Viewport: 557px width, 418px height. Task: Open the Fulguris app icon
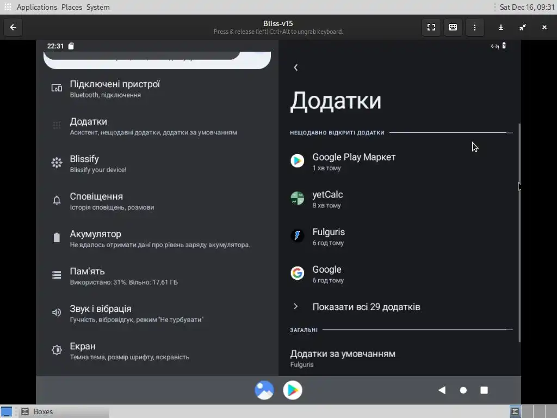[x=298, y=235]
